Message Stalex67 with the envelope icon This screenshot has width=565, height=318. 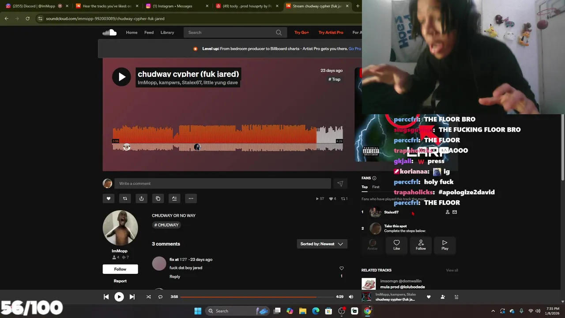click(455, 212)
